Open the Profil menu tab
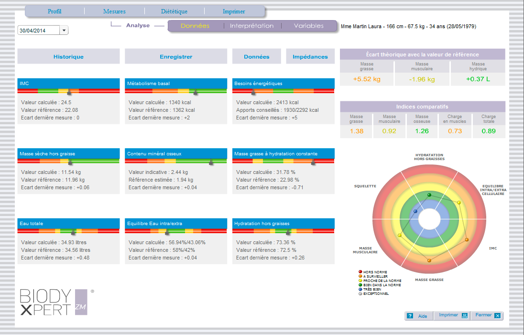Viewport: 524px width, 335px height. pyautogui.click(x=55, y=11)
